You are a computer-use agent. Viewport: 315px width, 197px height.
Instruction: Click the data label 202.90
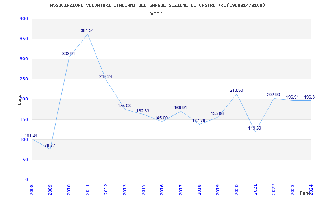pyautogui.click(x=273, y=95)
